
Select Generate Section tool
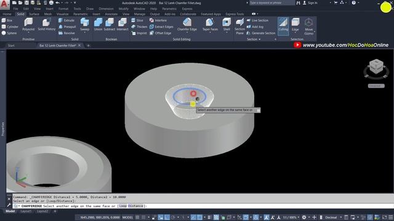(x=261, y=33)
